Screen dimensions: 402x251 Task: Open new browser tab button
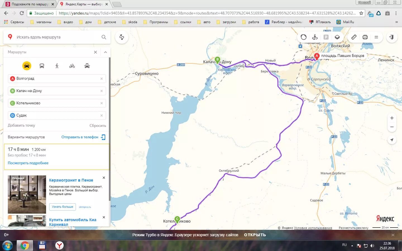pos(117,4)
